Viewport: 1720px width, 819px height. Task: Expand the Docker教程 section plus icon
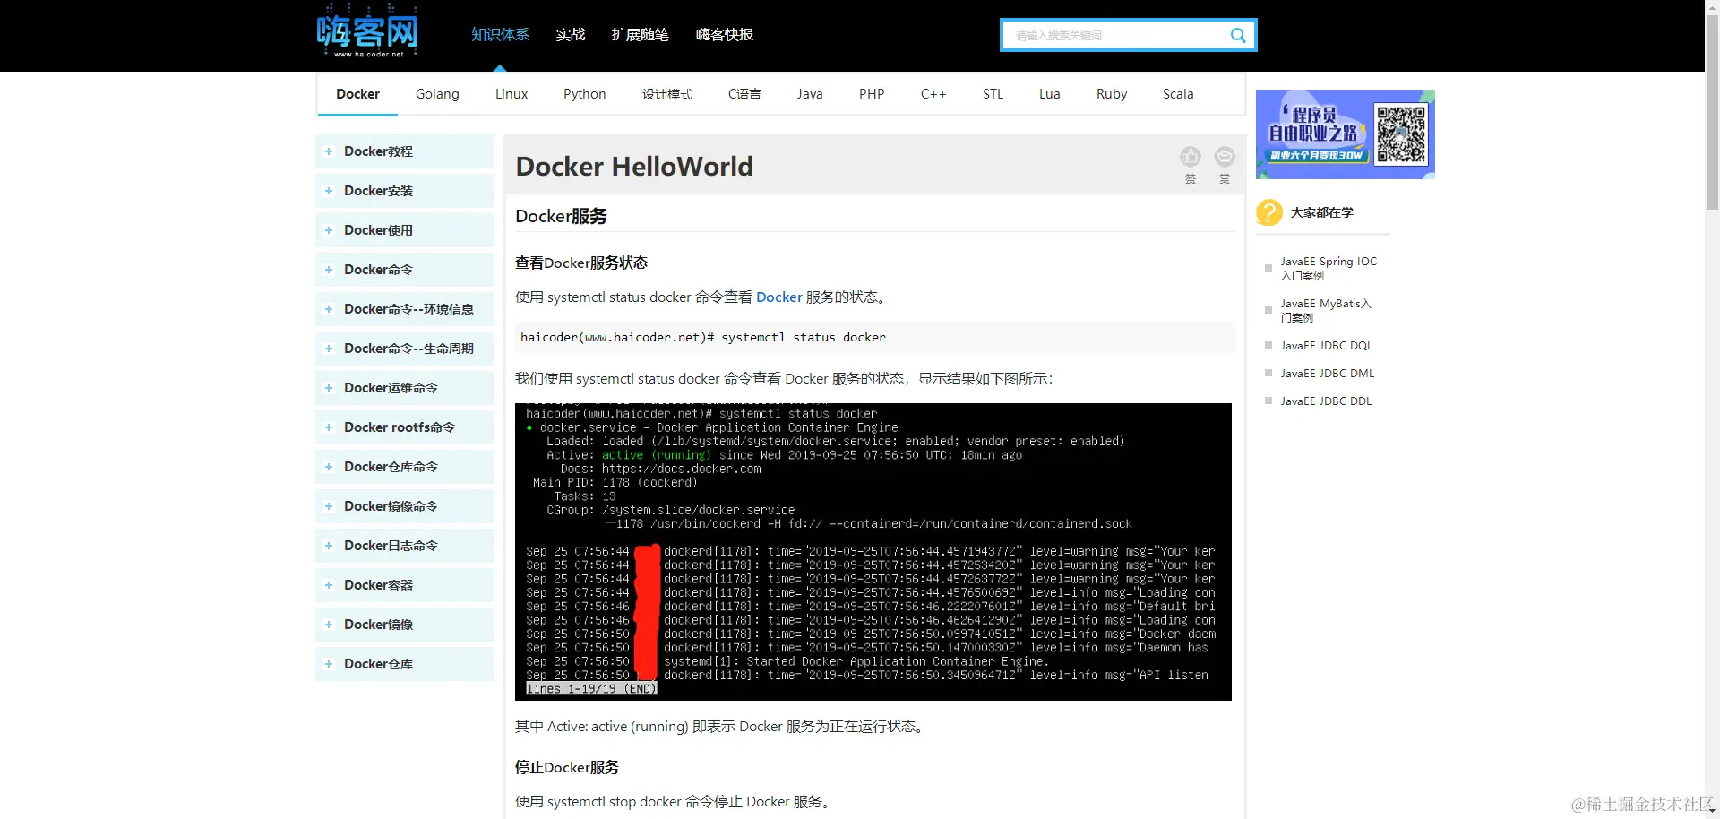[x=329, y=151]
